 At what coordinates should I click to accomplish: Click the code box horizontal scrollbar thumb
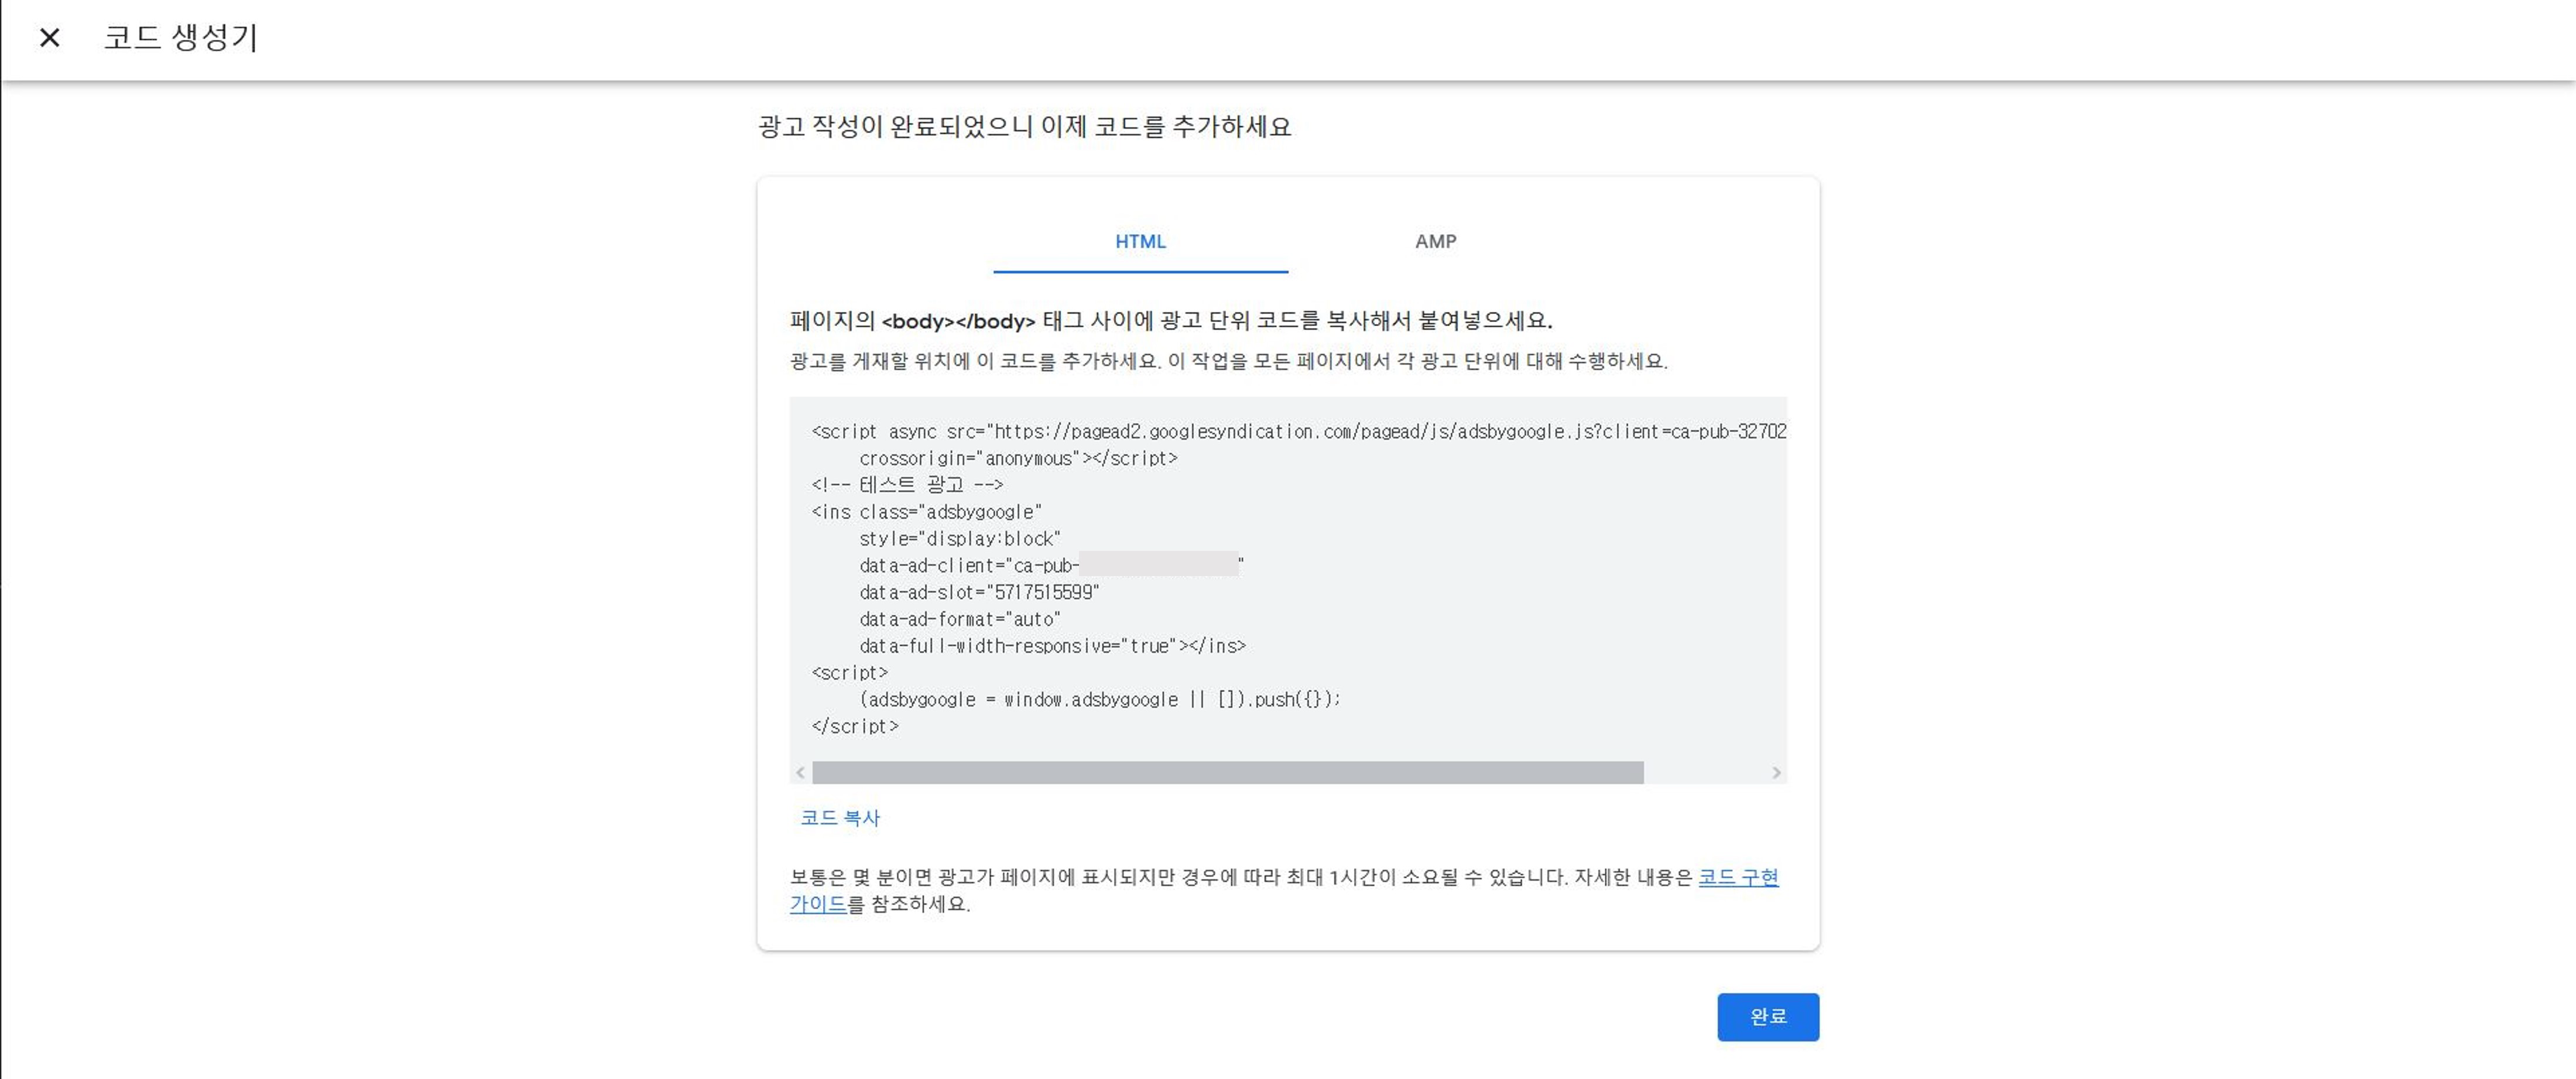coord(1227,772)
